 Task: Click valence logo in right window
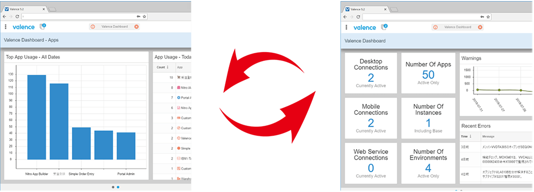(365, 28)
